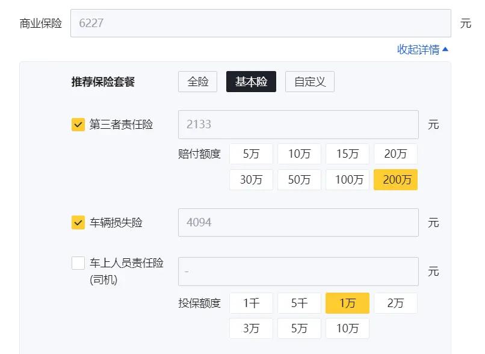Choose the 自定义 custom package
485x354 pixels.
tap(309, 81)
